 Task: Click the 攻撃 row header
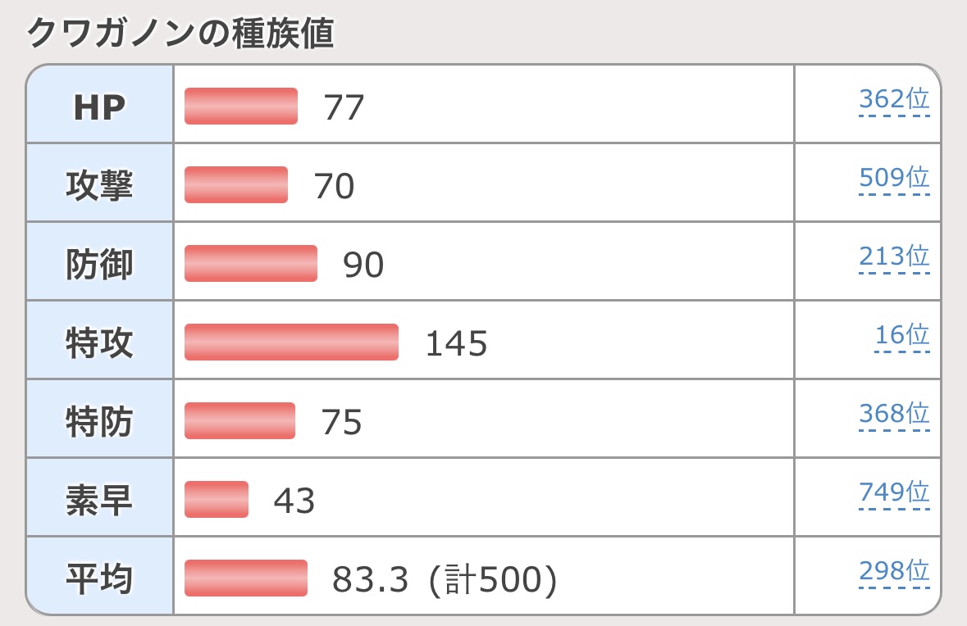pyautogui.click(x=100, y=186)
